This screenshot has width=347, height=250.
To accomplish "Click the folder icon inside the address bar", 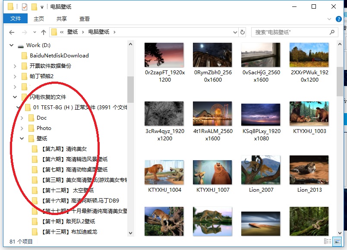I will click(54, 32).
